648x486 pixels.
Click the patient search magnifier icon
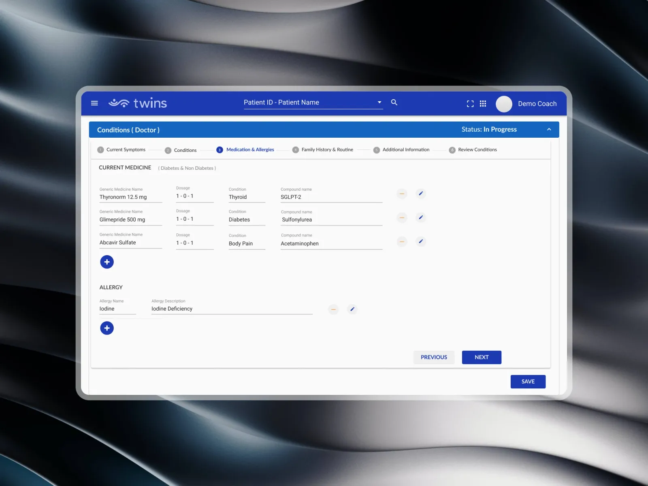[x=394, y=102]
